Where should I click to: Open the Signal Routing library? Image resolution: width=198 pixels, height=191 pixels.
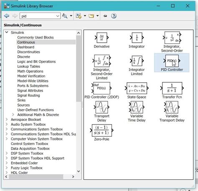pyautogui.click(x=28, y=95)
